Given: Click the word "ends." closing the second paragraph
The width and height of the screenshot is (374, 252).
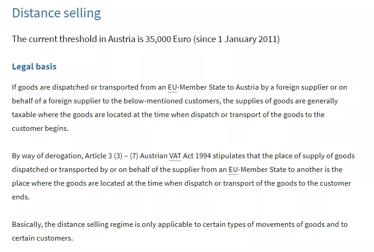Looking at the screenshot, I should pos(21,197).
